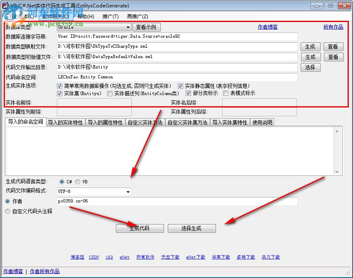Toggle the 实体集(Entitys) checkbox
353x278 pixels.
59,94
